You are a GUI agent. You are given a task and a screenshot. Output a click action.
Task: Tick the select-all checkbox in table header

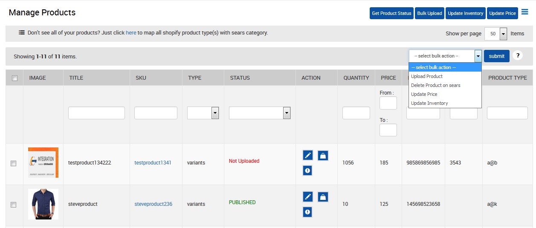(14, 78)
